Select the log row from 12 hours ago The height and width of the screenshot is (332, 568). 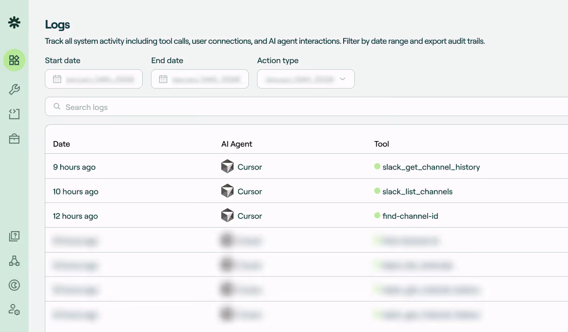tap(204, 215)
